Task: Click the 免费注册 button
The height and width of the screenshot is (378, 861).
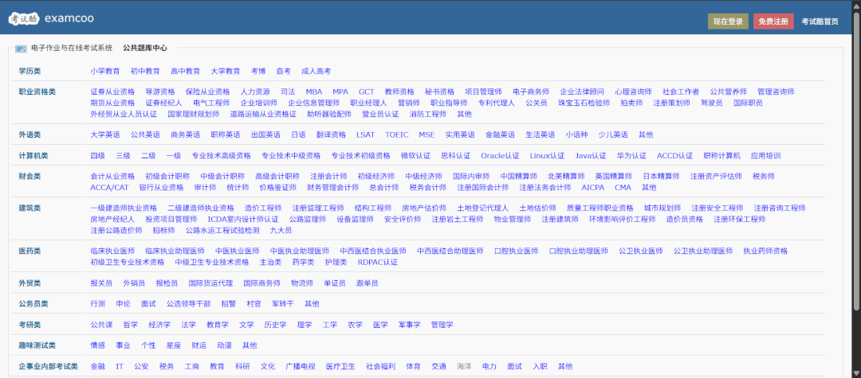Action: click(773, 21)
